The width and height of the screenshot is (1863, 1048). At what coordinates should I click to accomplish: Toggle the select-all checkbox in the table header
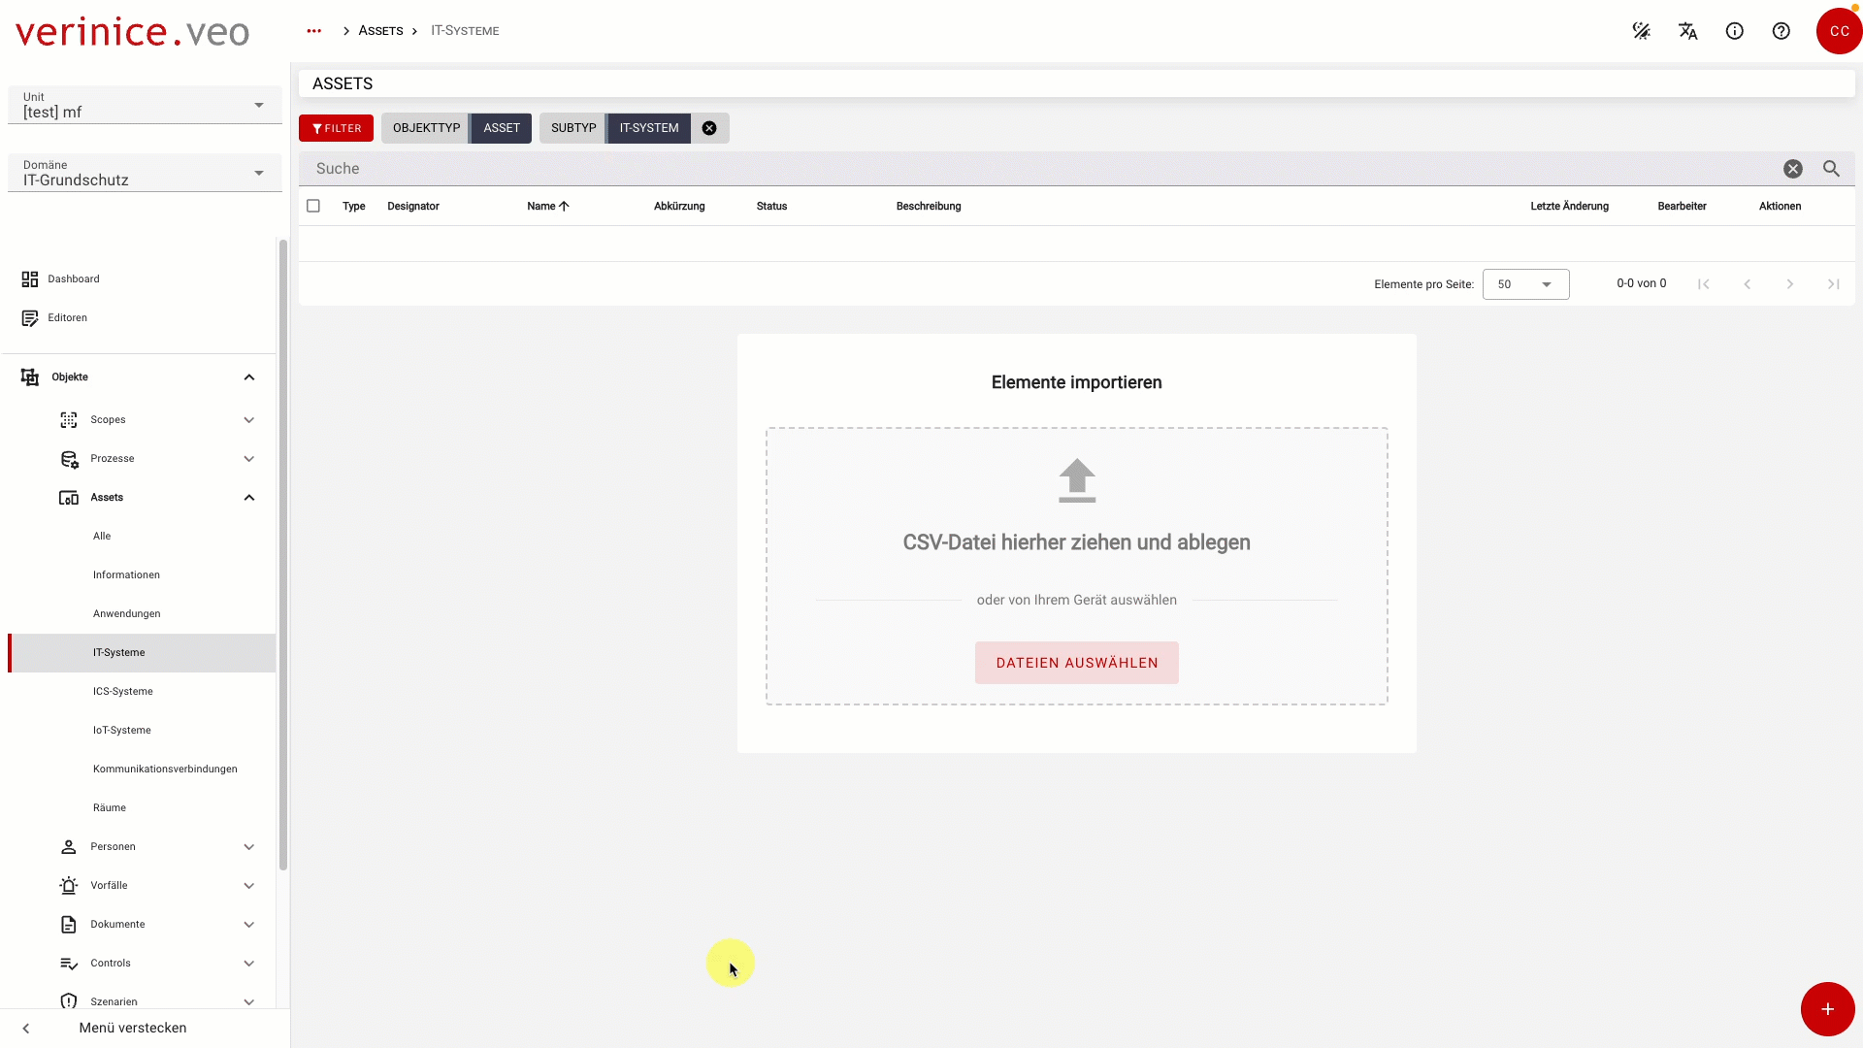313,206
